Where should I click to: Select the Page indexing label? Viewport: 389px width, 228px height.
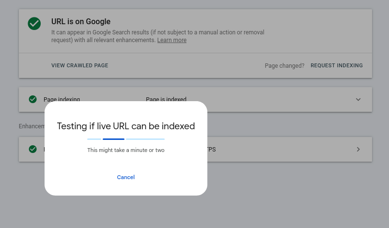pos(62,99)
